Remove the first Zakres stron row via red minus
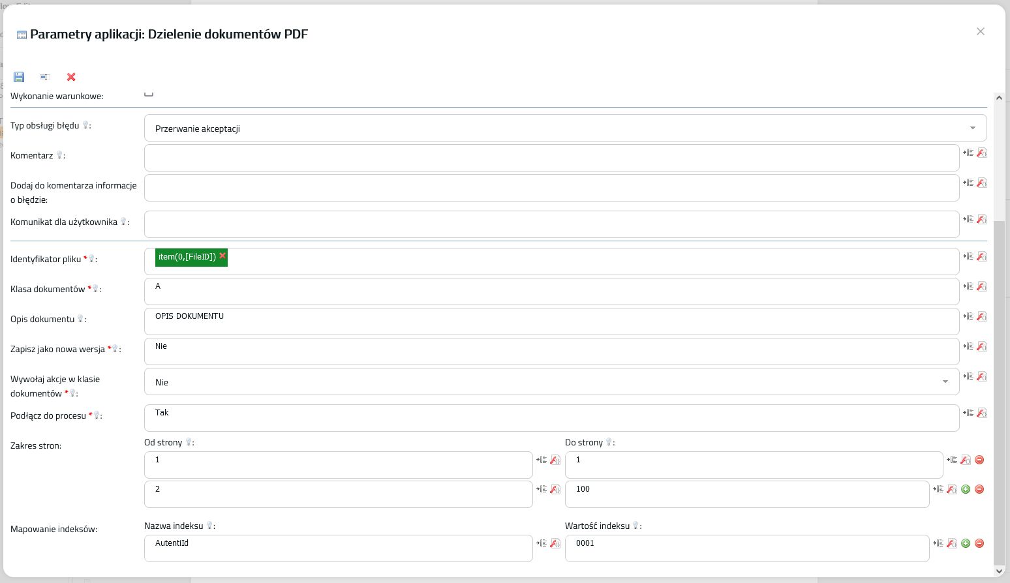The width and height of the screenshot is (1010, 583). pos(979,460)
